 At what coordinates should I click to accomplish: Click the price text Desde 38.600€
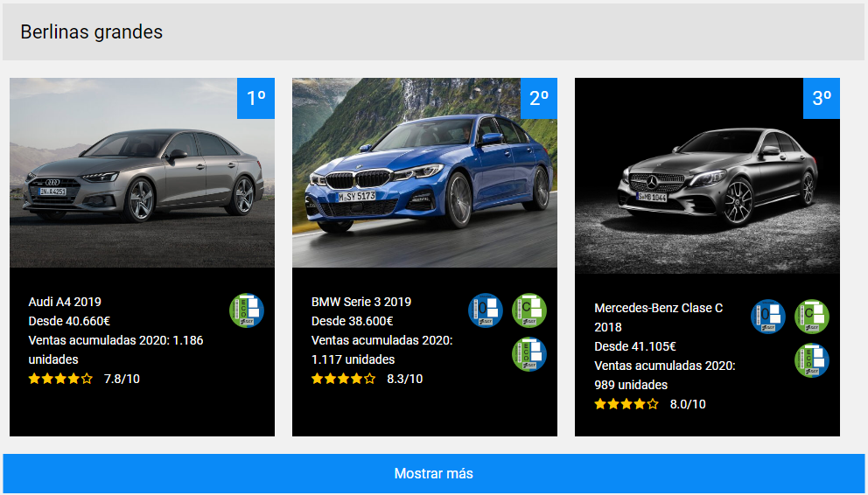352,321
